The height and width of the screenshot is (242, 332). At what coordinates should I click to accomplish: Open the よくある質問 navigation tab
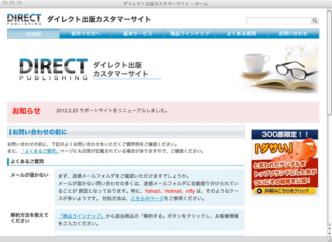tap(241, 34)
